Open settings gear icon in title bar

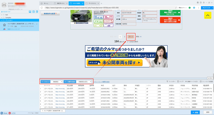tap(204, 3)
